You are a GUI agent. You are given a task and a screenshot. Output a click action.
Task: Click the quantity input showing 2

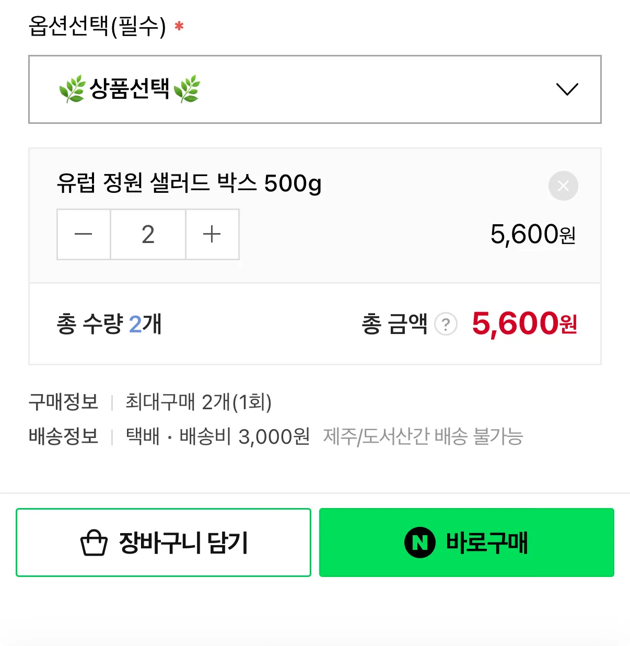148,234
